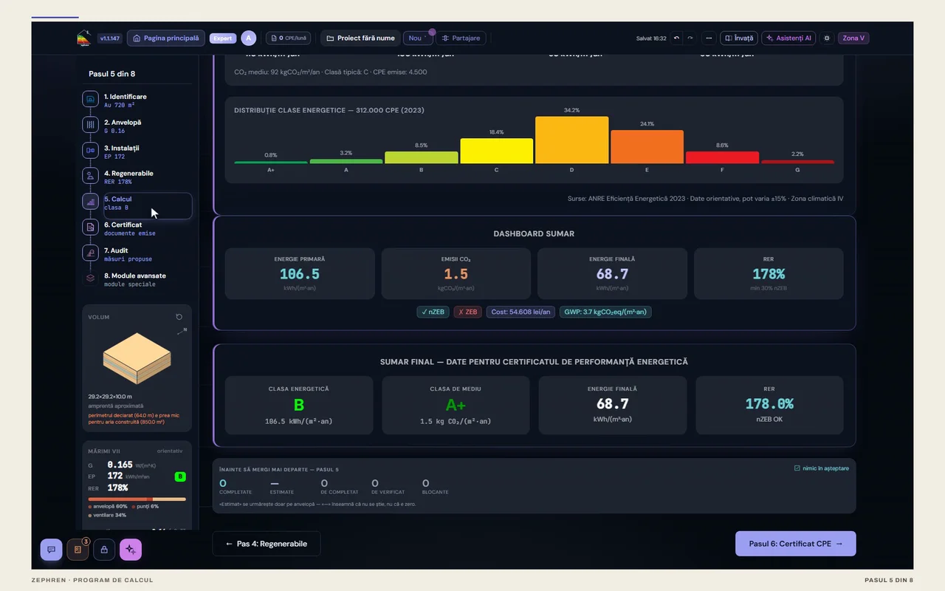Click the 'Cost: 54.608 lei/an' tag
Viewport: 945px width, 591px height.
click(520, 312)
